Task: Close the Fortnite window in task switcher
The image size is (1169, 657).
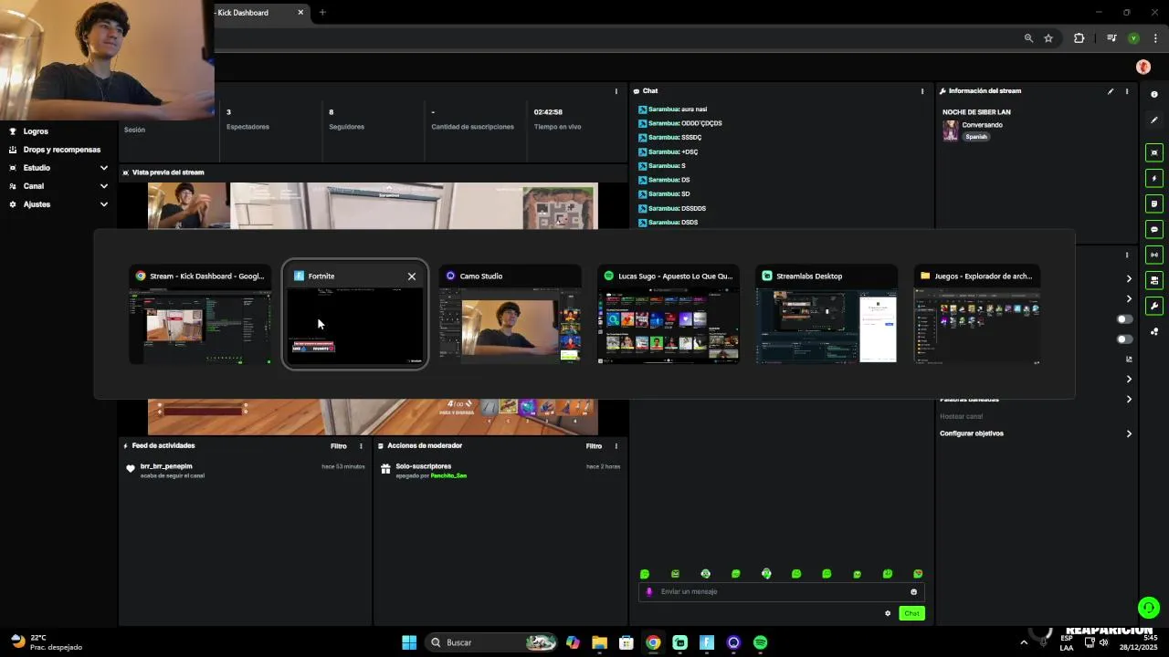Action: pos(412,276)
